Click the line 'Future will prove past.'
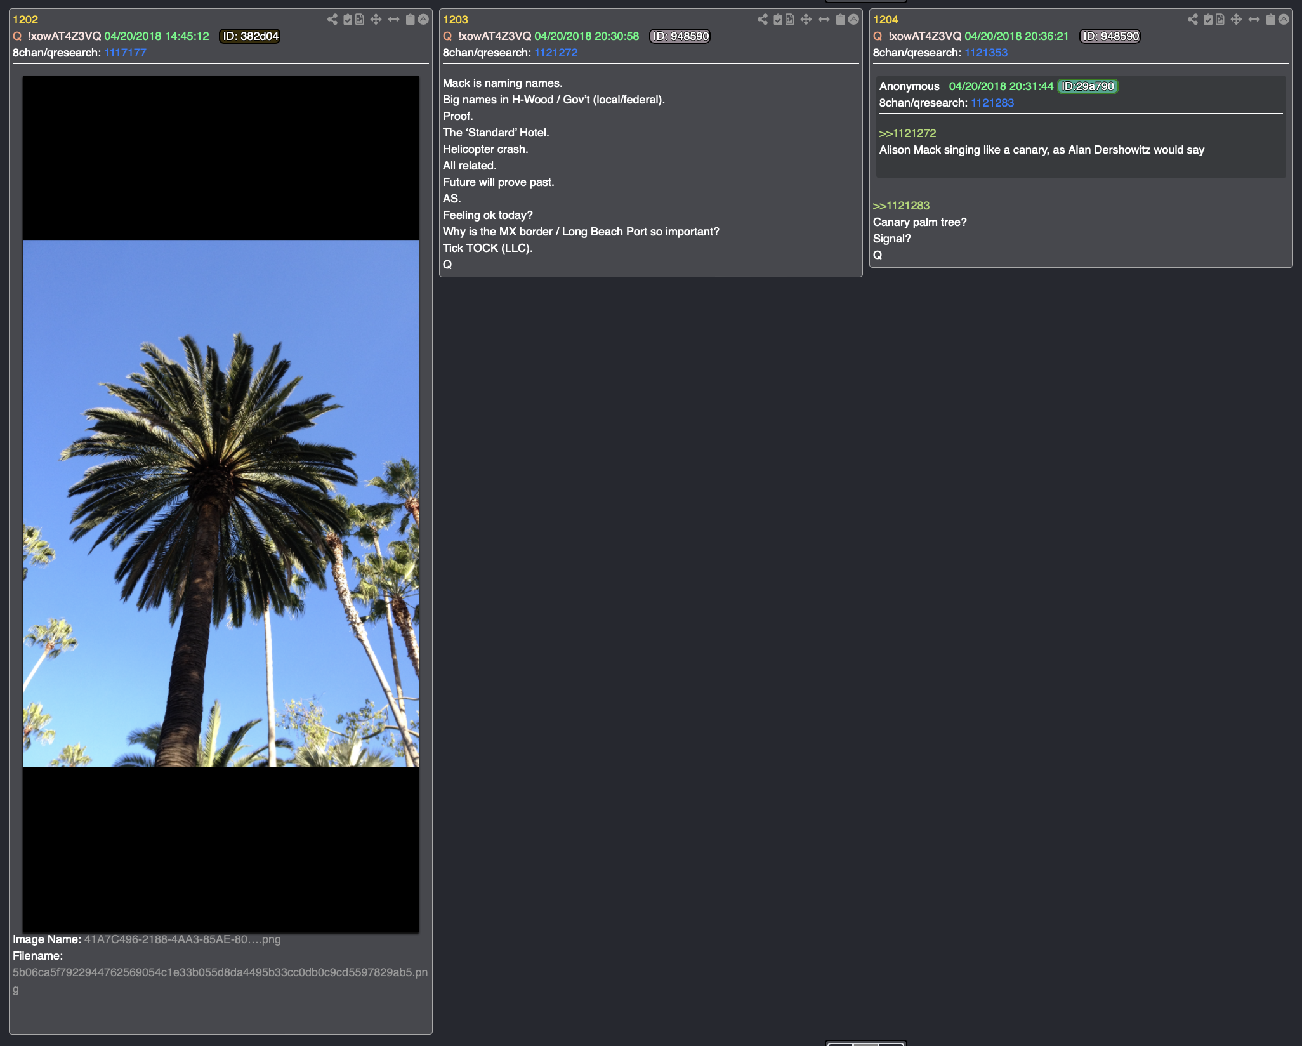Image resolution: width=1302 pixels, height=1046 pixels. tap(499, 182)
